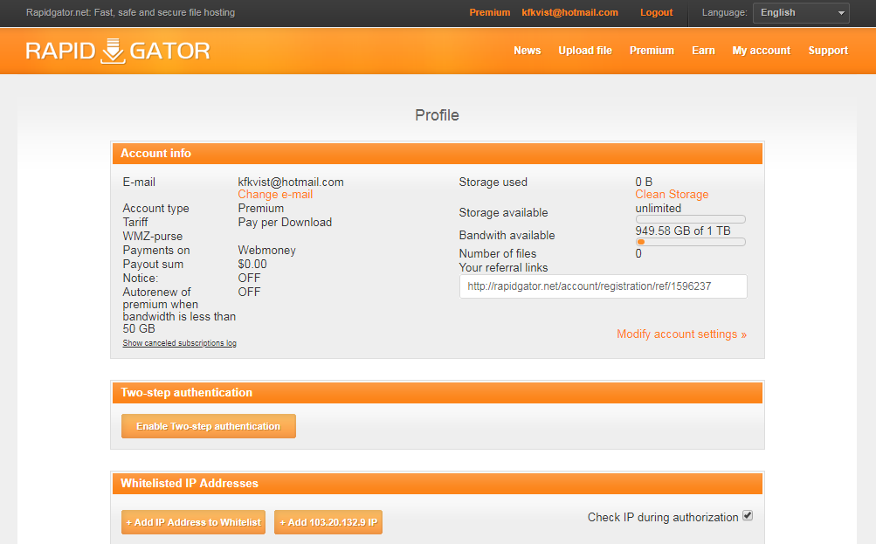Click the Profile heading
Viewport: 876px width, 544px height.
point(437,115)
